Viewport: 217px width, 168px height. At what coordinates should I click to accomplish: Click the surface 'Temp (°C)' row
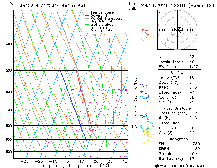(179, 77)
